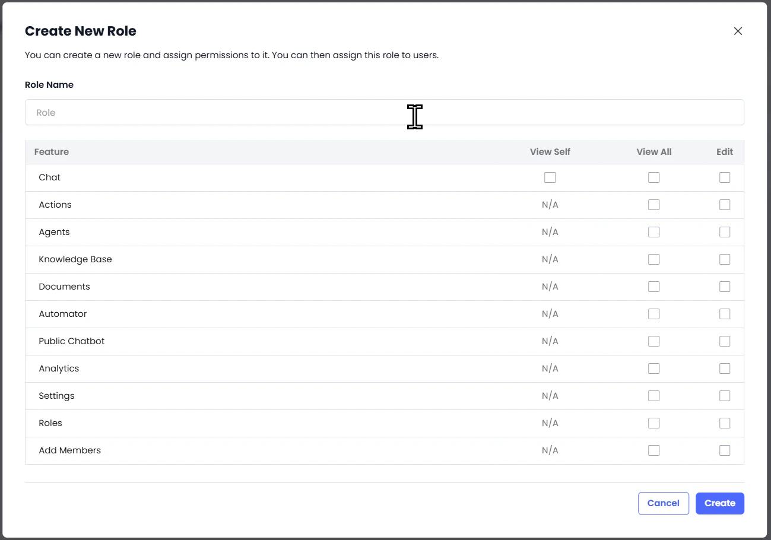Viewport: 771px width, 540px height.
Task: Cancel the role creation
Action: 663,503
